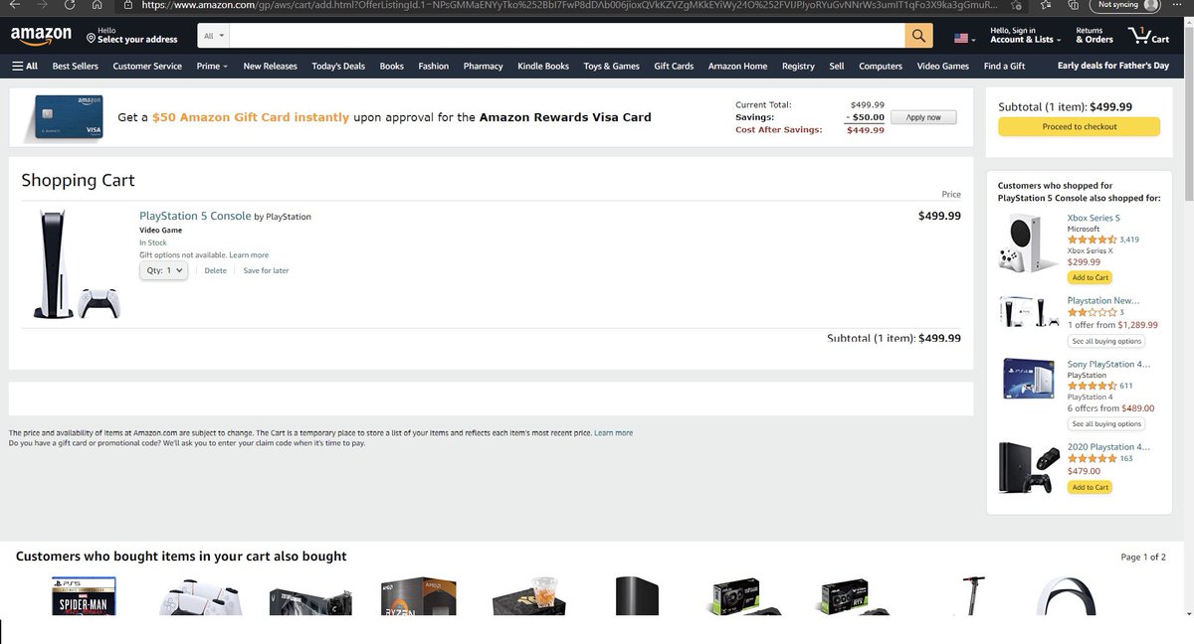Open Find a Gift nav item
Screen dimensions: 1194x644
tap(1004, 67)
